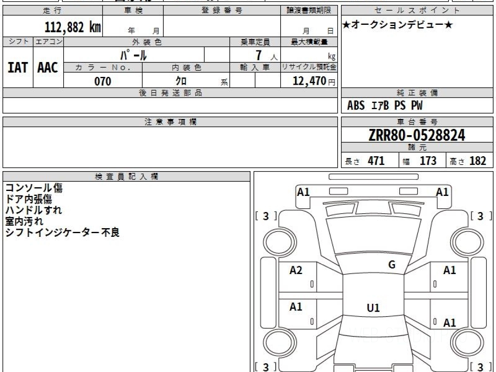Click the 注意事項欄 section header
Viewport: 496px width, 372px height.
click(x=170, y=122)
